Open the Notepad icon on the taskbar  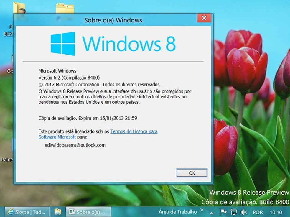(58, 212)
